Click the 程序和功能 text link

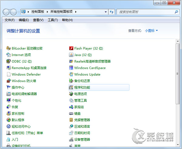(82, 87)
